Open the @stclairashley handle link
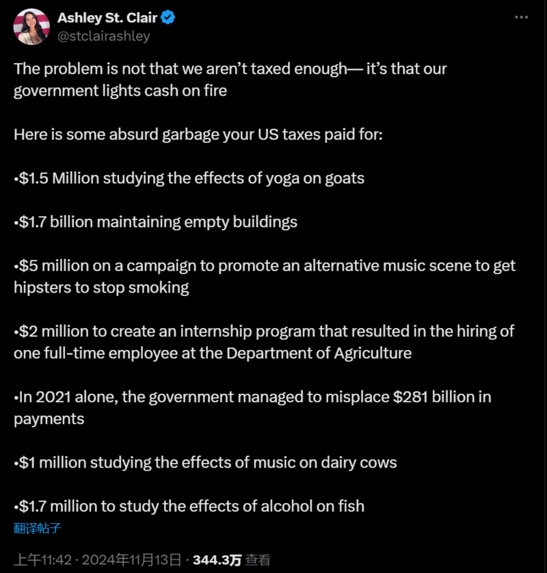The height and width of the screenshot is (573, 547). 104,36
